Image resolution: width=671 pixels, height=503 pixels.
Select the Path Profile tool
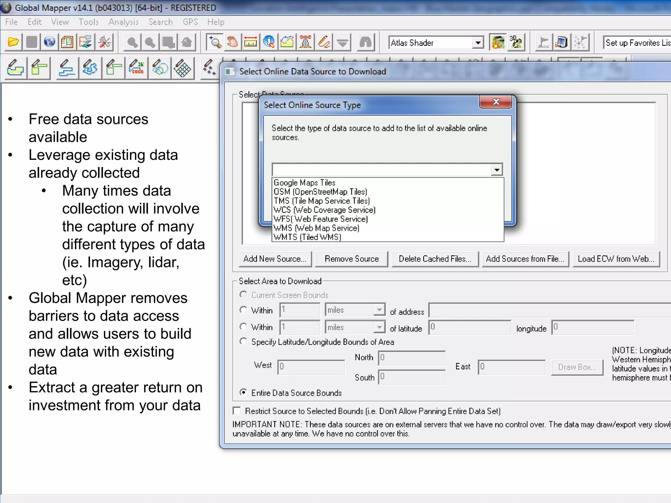coord(287,42)
